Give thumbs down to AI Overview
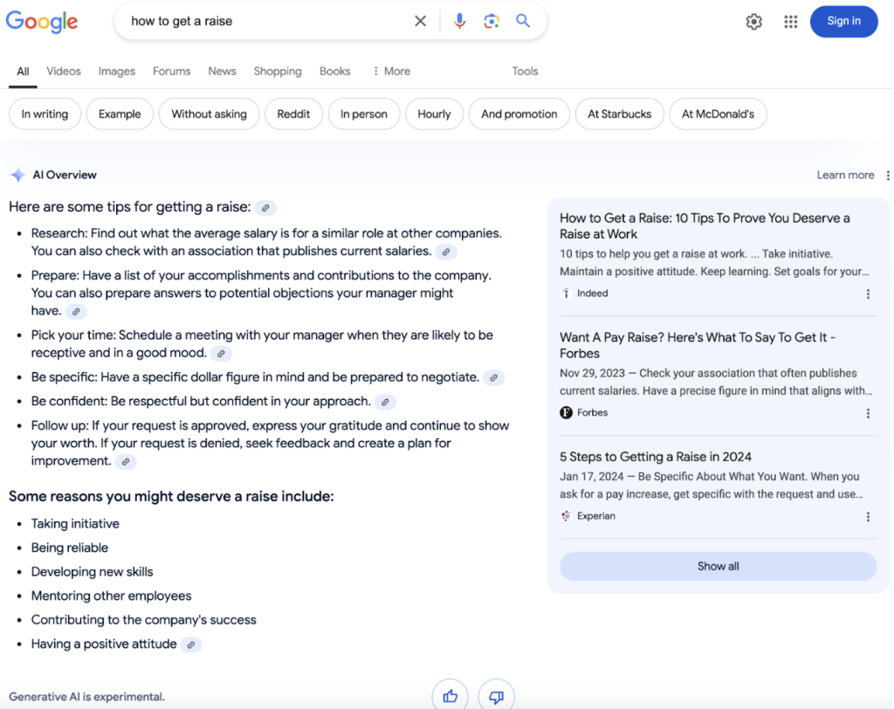 point(497,696)
